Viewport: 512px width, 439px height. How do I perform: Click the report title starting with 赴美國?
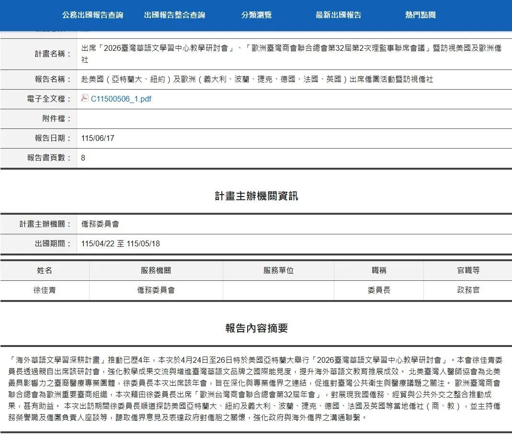coord(257,80)
